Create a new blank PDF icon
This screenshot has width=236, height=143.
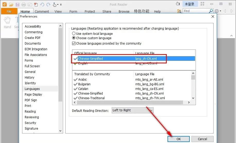click(36, 5)
